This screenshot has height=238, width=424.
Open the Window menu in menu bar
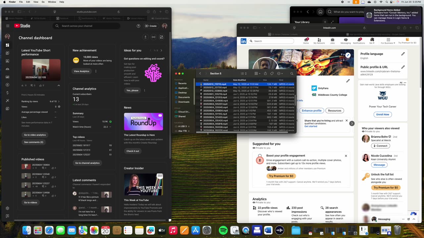click(52, 2)
